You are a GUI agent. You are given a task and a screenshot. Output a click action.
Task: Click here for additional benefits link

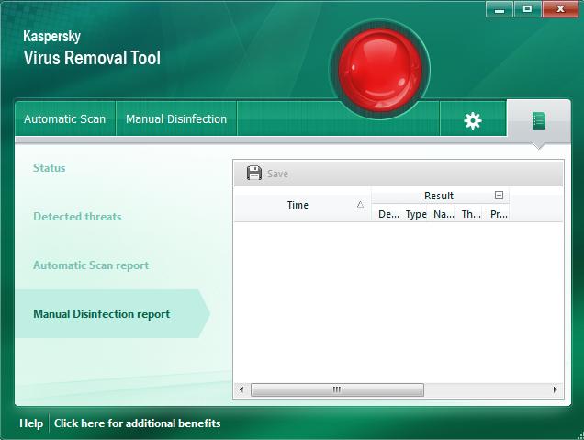click(137, 423)
